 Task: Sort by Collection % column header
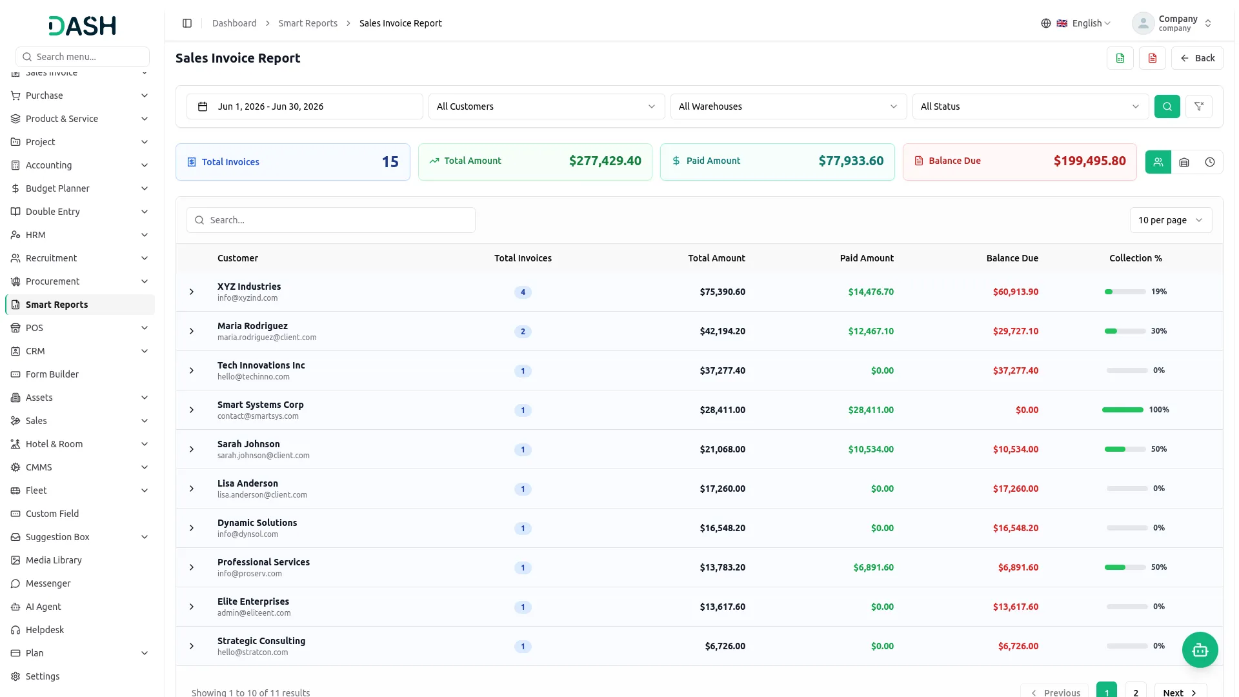pos(1135,258)
